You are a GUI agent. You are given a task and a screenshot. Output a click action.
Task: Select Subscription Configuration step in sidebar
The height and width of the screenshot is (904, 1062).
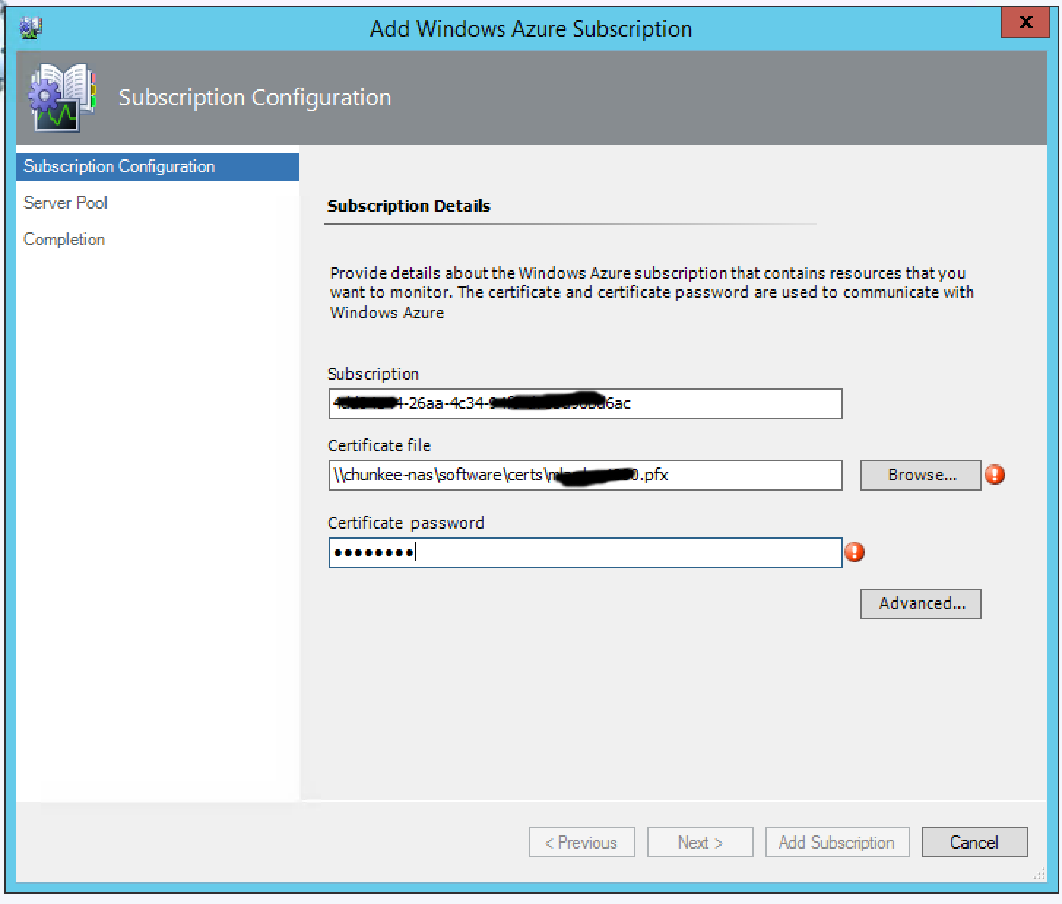point(119,166)
